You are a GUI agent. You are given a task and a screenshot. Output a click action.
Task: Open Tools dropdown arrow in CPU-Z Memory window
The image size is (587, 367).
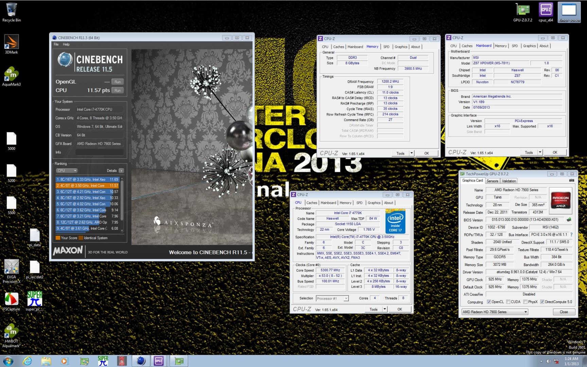pyautogui.click(x=412, y=153)
